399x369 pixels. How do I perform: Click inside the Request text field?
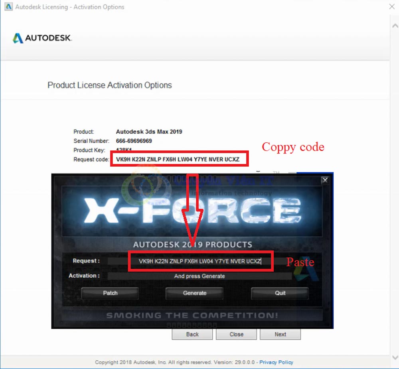coord(199,261)
